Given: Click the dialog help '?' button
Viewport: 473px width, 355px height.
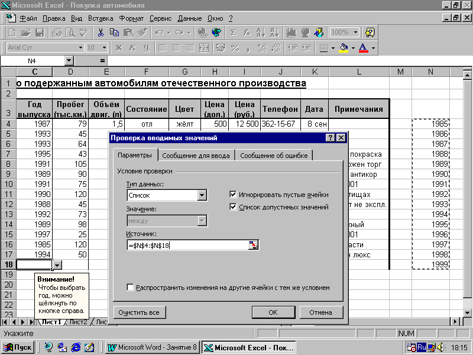Looking at the screenshot, I should pyautogui.click(x=331, y=138).
